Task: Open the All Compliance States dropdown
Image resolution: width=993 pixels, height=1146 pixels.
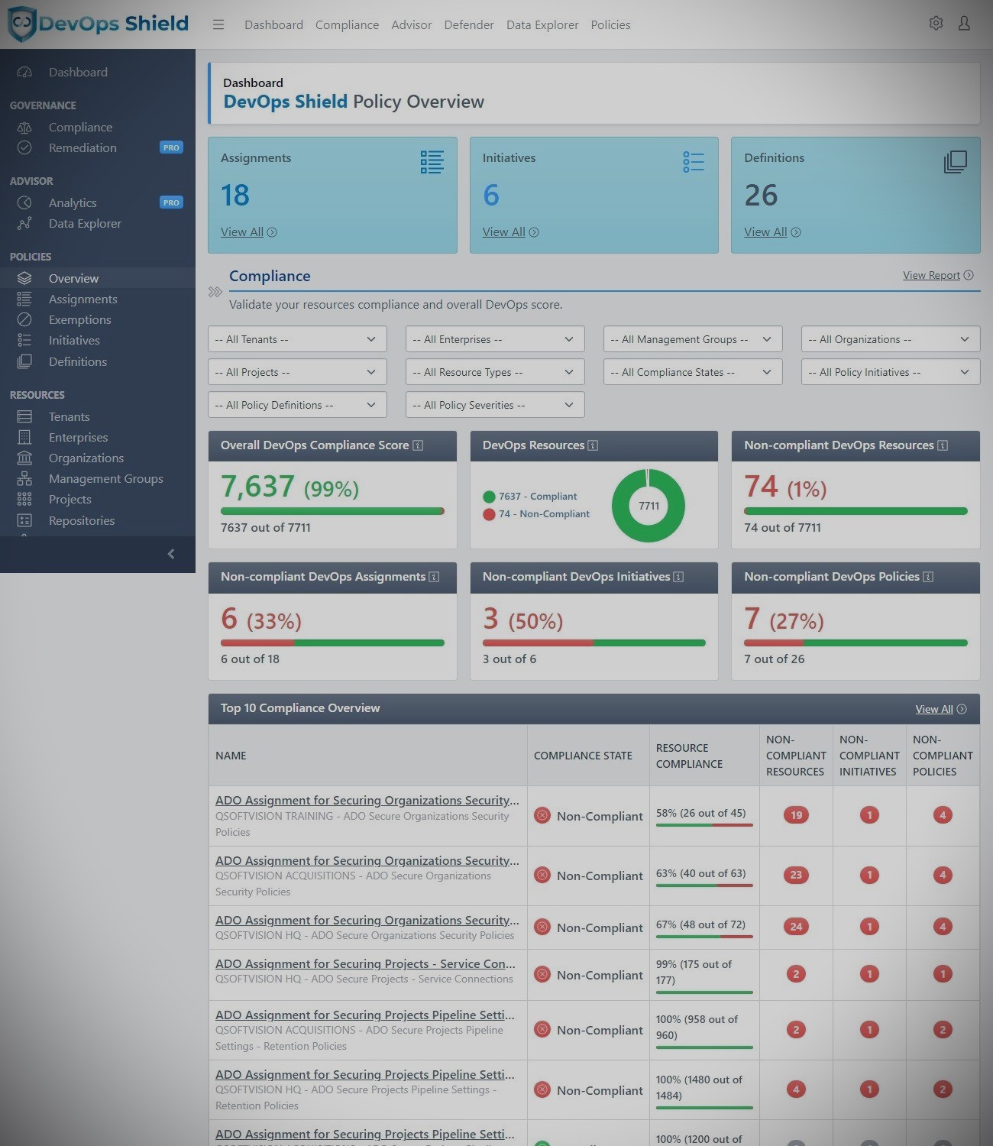Action: [x=692, y=372]
